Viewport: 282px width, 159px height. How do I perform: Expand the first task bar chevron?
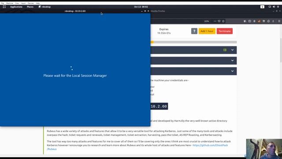coord(232,50)
